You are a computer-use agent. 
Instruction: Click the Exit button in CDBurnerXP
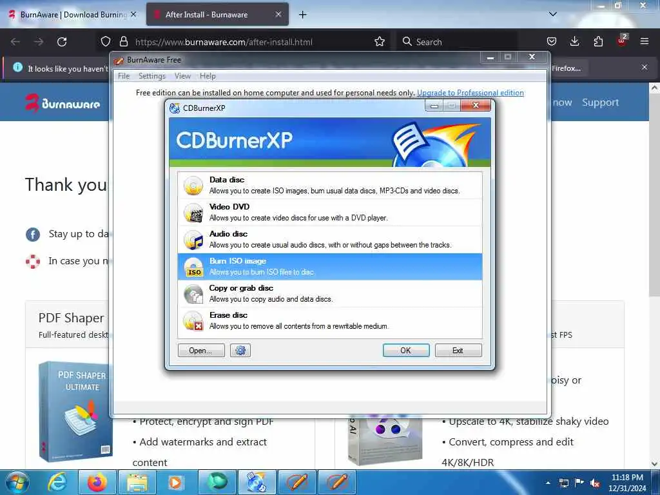458,350
